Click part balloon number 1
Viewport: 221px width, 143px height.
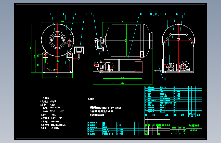click(x=50, y=14)
